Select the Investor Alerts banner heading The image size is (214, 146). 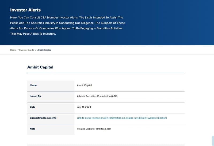pos(25,10)
